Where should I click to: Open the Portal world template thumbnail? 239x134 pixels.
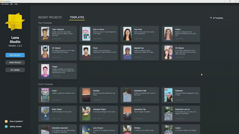(45, 95)
